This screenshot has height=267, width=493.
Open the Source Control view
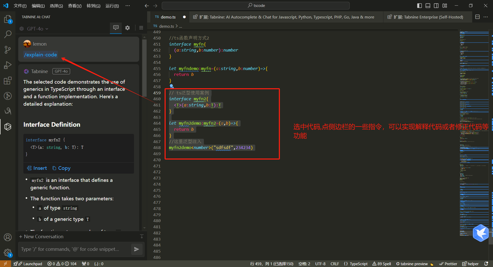[x=8, y=50]
